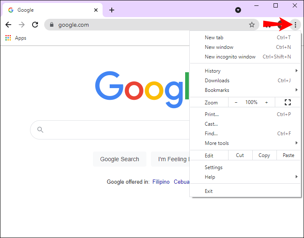Click the forward navigation arrow

point(22,25)
